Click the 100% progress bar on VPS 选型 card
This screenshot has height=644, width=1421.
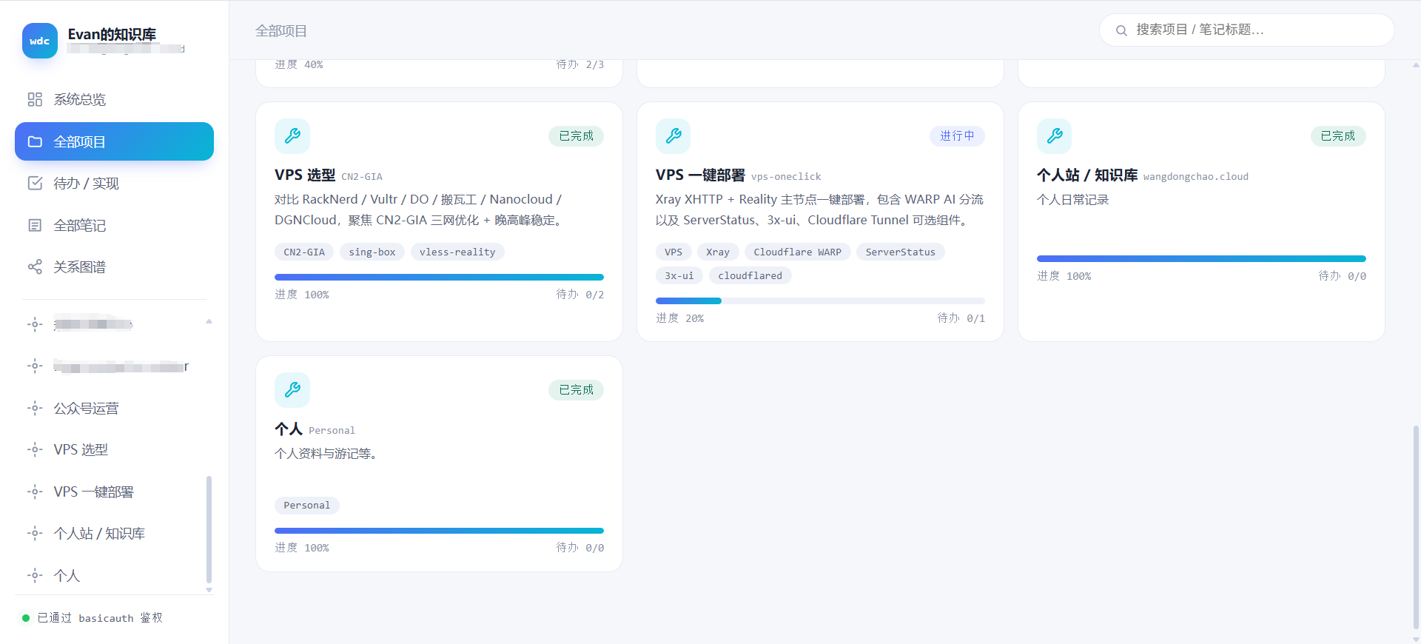tap(439, 278)
